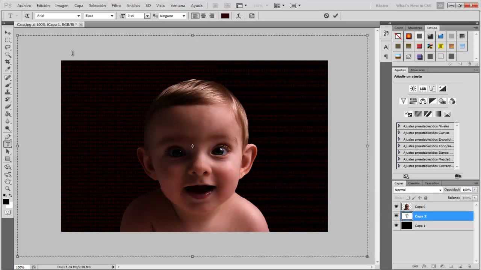Align text left
The image size is (481, 270).
195,16
